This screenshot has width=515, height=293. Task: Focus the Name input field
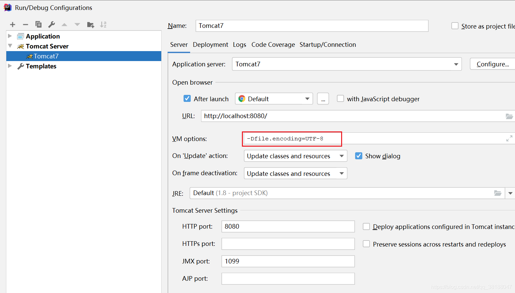pos(312,26)
